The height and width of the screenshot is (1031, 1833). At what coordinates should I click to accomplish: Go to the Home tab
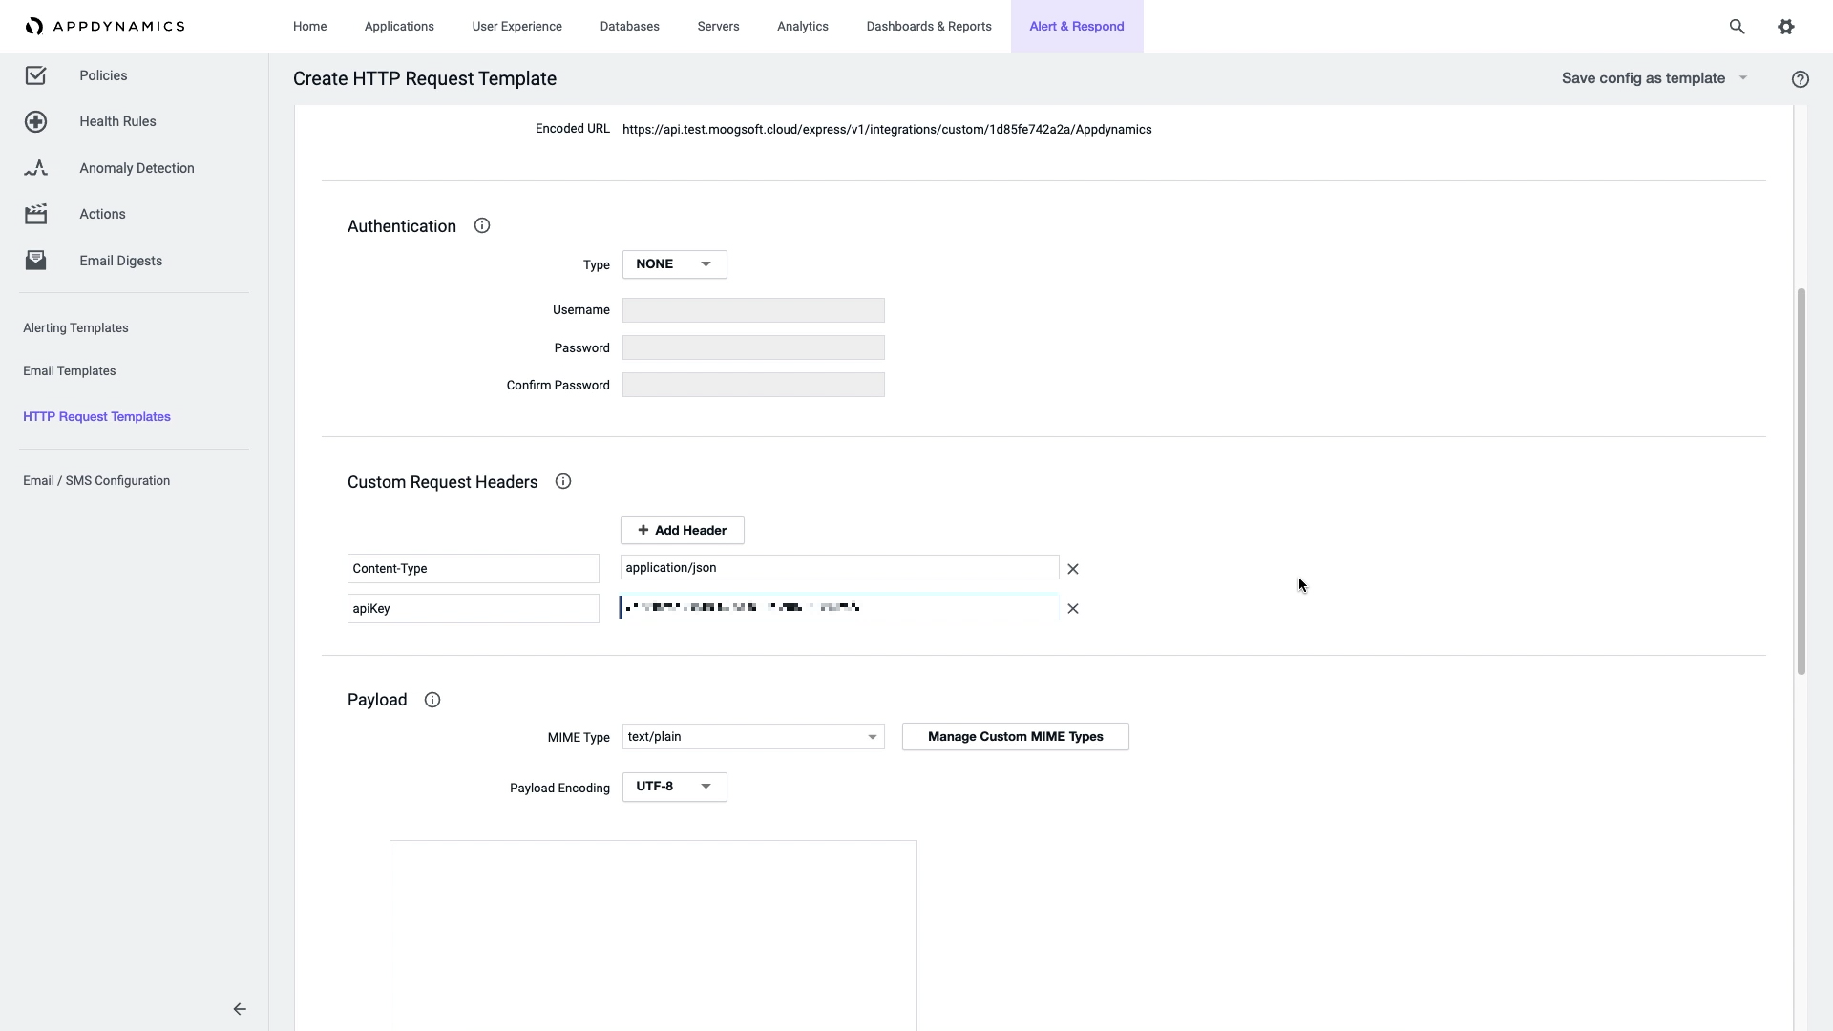click(309, 27)
